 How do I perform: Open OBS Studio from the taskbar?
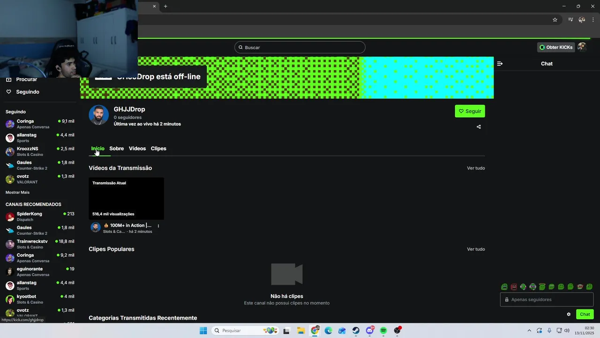tap(397, 330)
